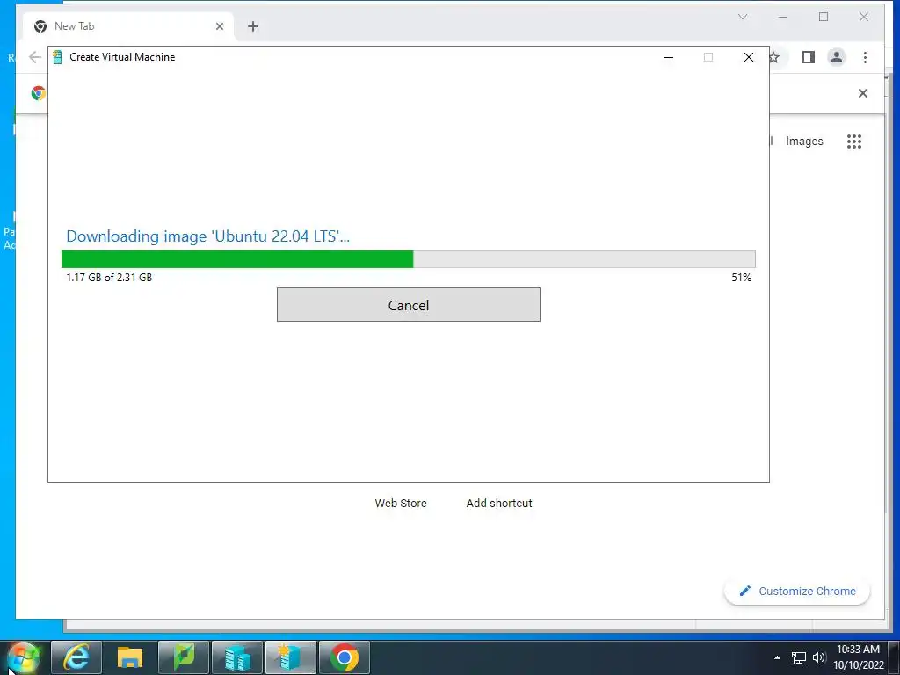Open the Chrome profile avatar menu
This screenshot has height=675, width=900.
pyautogui.click(x=837, y=57)
